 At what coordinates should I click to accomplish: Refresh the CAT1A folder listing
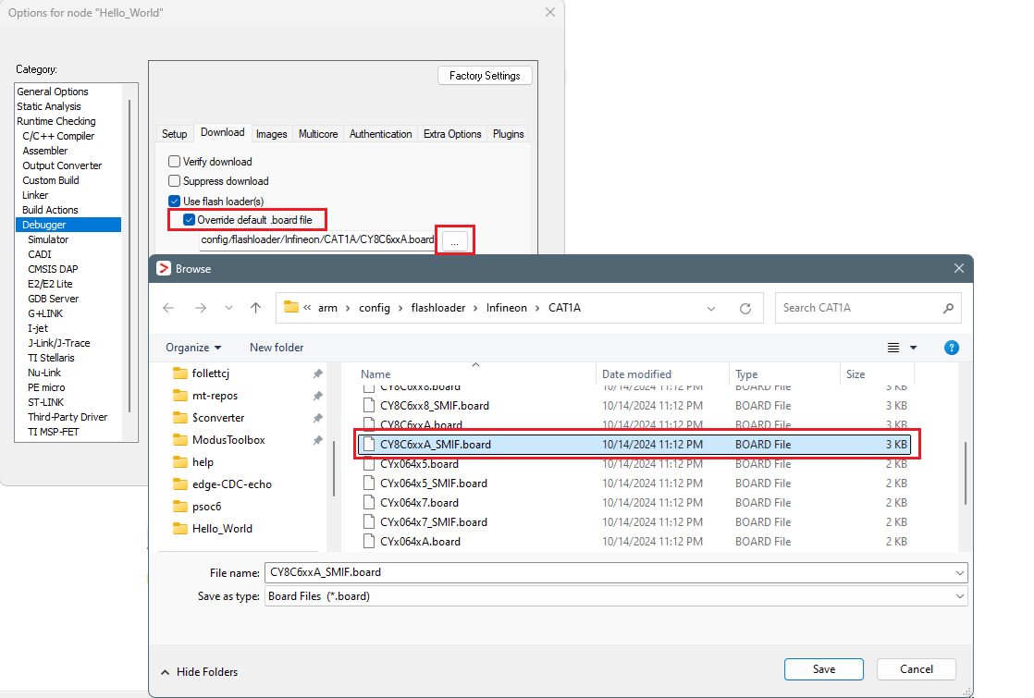point(745,309)
